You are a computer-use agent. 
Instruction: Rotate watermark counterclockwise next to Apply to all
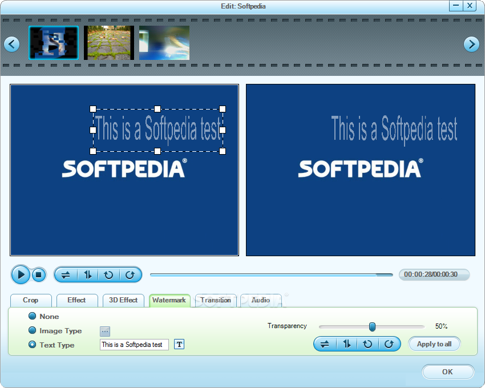click(x=367, y=344)
